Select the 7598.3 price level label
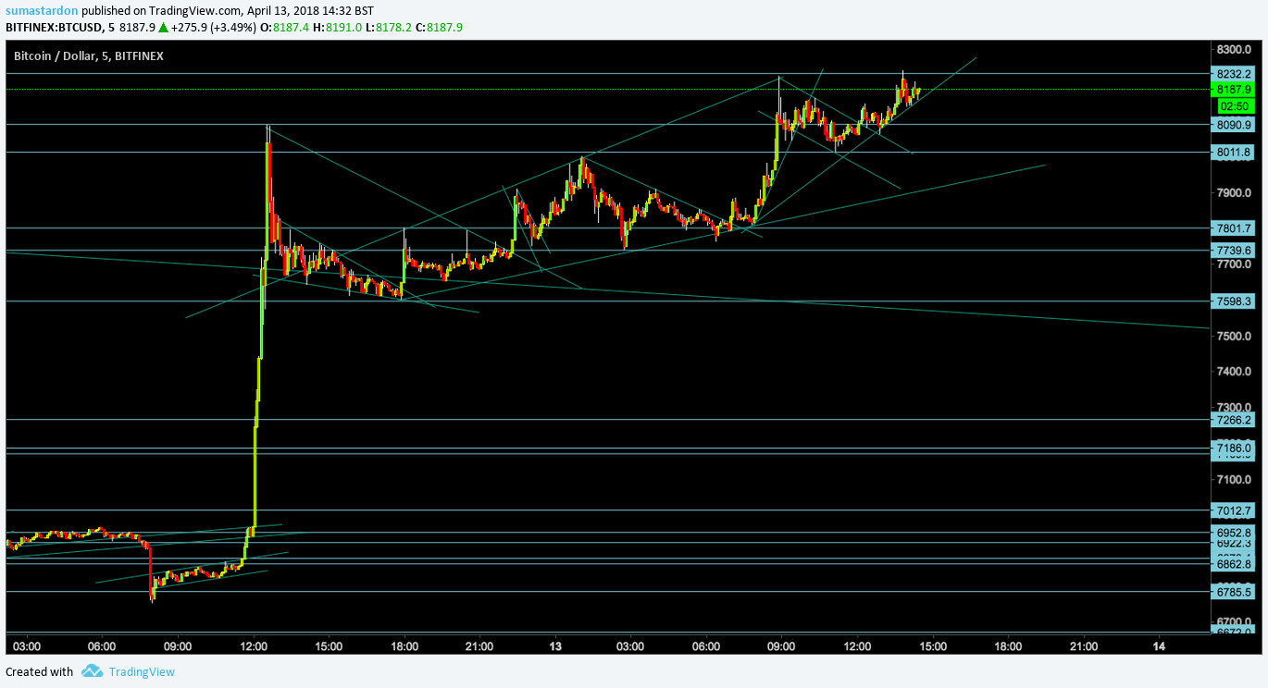The image size is (1268, 688). pyautogui.click(x=1234, y=301)
